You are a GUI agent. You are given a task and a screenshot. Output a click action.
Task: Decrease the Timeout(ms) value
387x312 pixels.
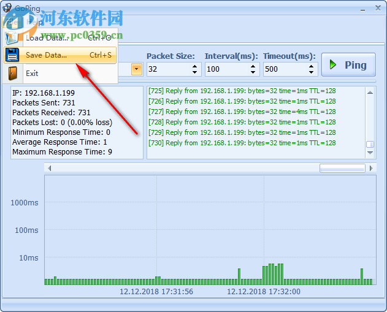point(311,72)
